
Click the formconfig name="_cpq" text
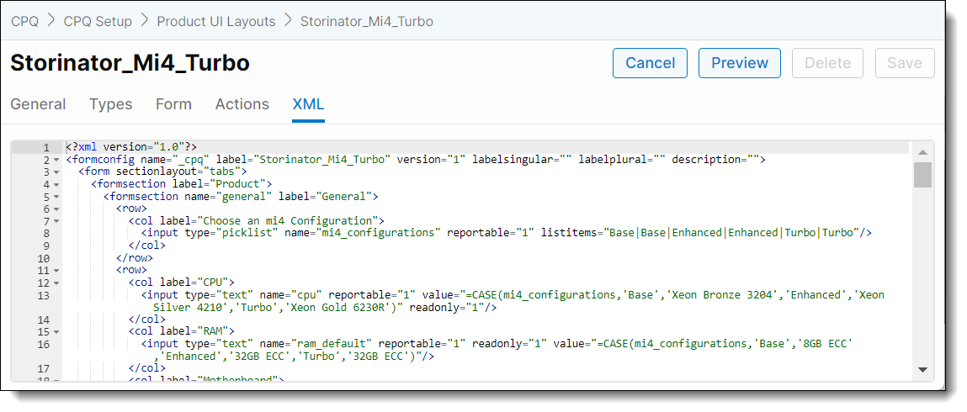138,160
